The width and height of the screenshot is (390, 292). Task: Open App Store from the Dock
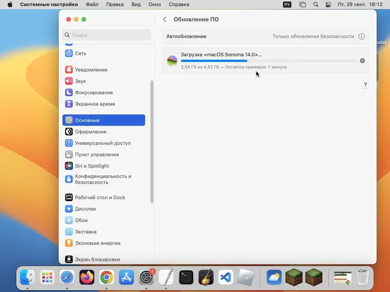tap(126, 277)
